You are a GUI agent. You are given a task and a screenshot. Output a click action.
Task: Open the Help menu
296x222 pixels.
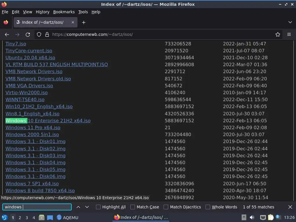click(96, 12)
